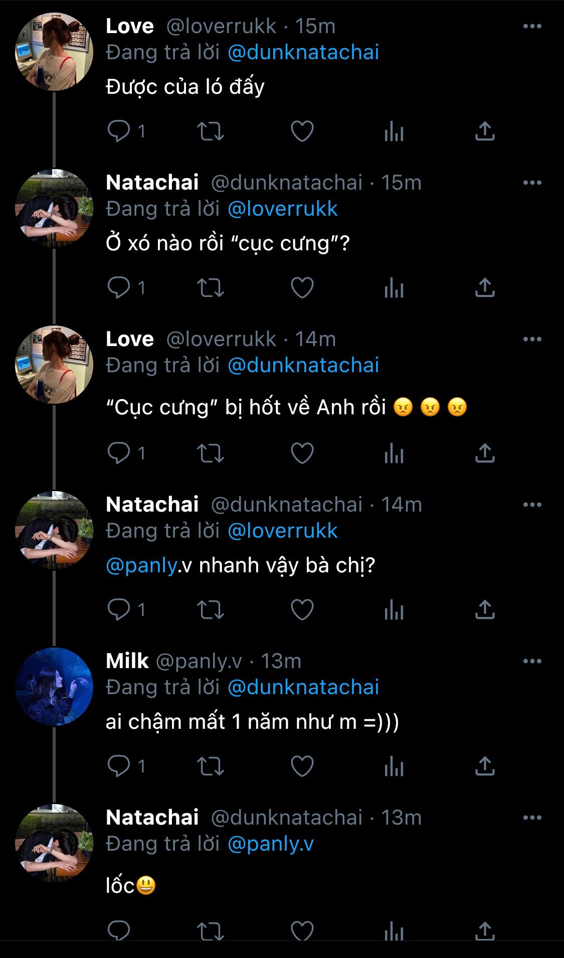Open the @panly.v mention in Natachai's tweet
The image size is (564, 958).
pos(141,566)
